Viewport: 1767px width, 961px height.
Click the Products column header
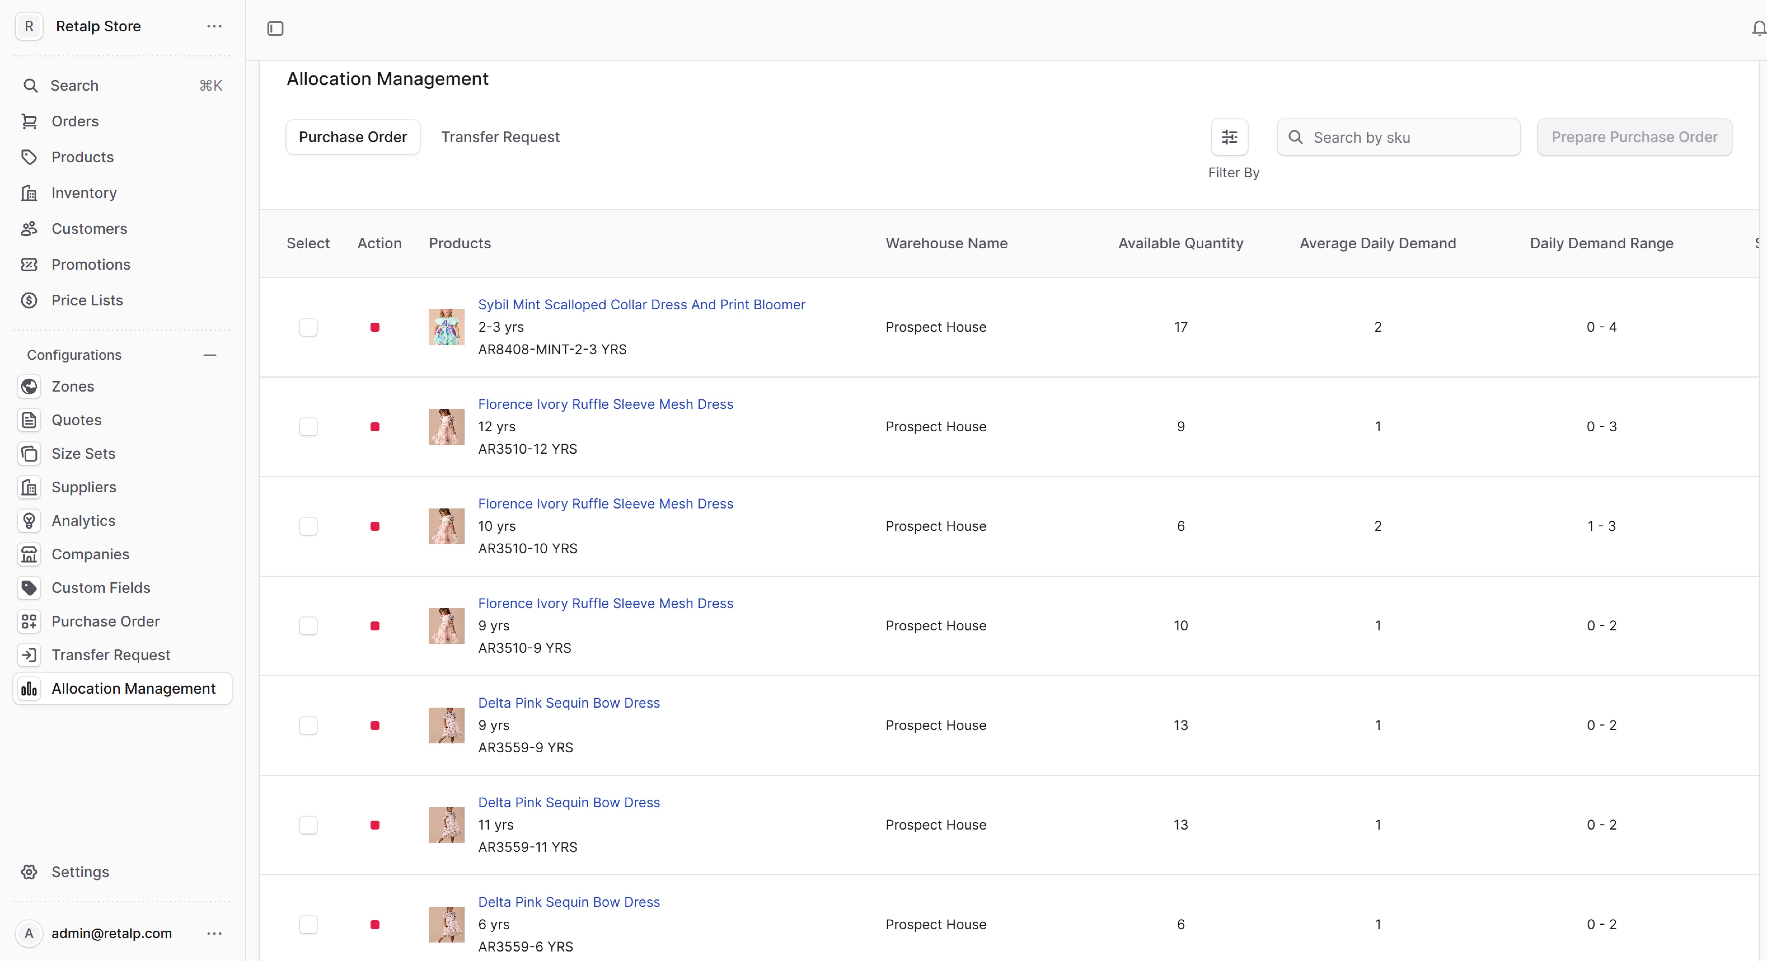[x=460, y=243]
